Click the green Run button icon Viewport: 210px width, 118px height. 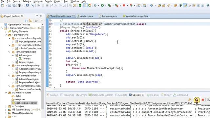click(x=102, y=5)
